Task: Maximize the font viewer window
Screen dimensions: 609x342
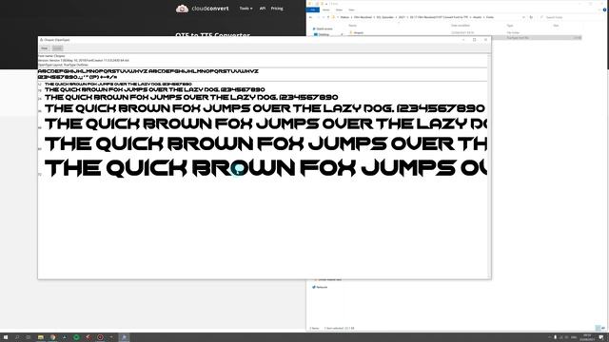Action: point(474,40)
